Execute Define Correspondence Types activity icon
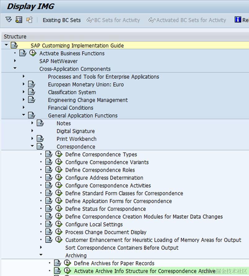 [x=59, y=154]
